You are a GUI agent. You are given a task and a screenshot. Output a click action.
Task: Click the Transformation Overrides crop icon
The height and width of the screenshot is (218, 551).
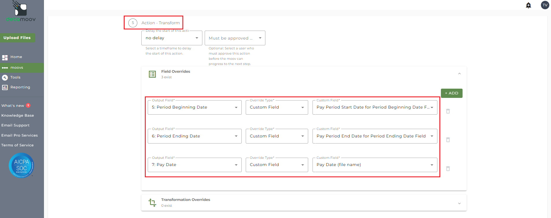(x=152, y=202)
